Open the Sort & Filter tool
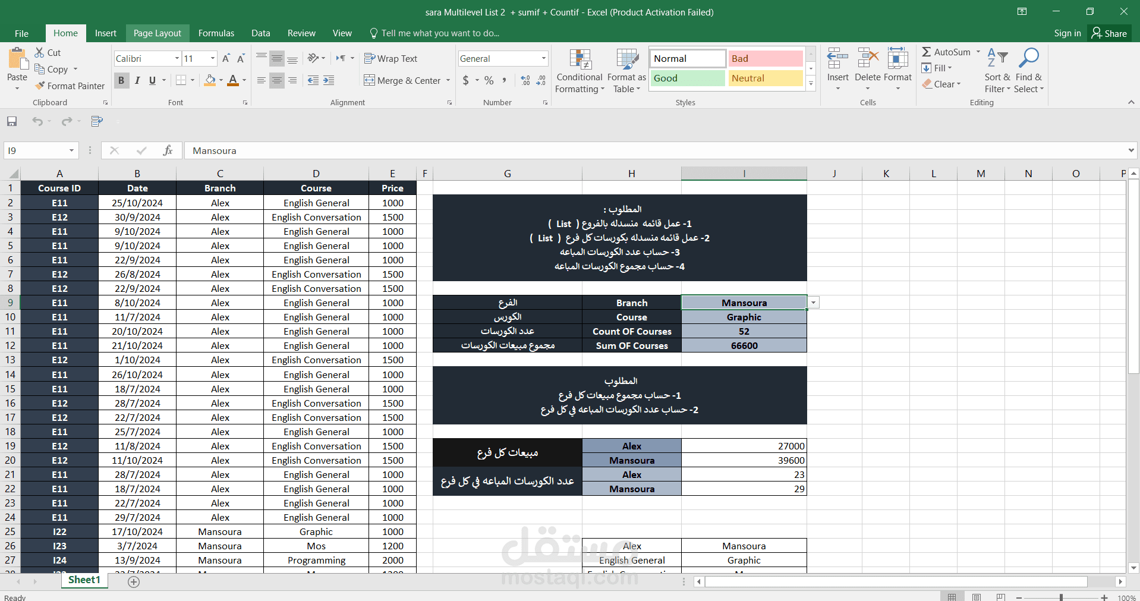The height and width of the screenshot is (601, 1140). point(997,70)
